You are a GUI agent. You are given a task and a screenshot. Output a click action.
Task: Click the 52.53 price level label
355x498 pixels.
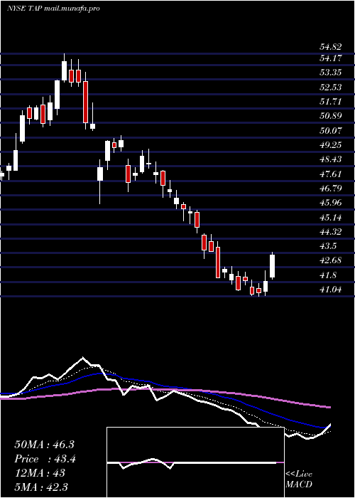(331, 87)
